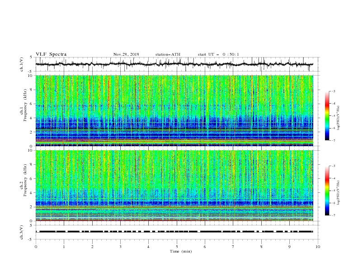Click the 'station=ATH' label

[x=168, y=54]
